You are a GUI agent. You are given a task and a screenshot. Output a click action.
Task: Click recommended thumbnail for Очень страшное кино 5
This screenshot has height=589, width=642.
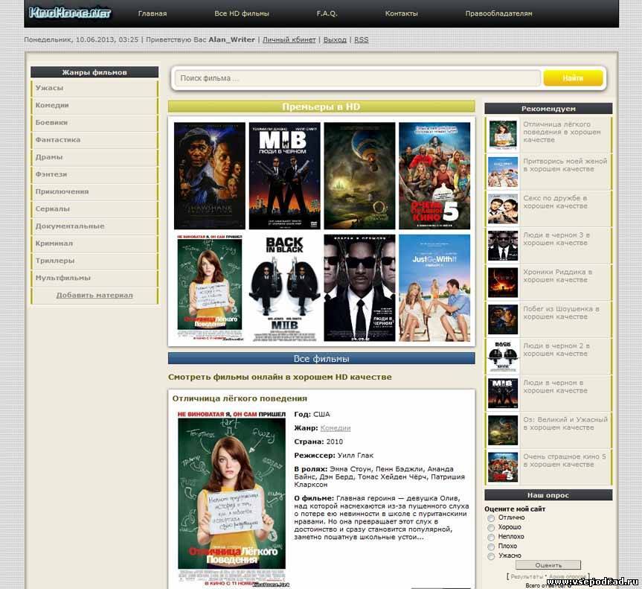pyautogui.click(x=503, y=467)
